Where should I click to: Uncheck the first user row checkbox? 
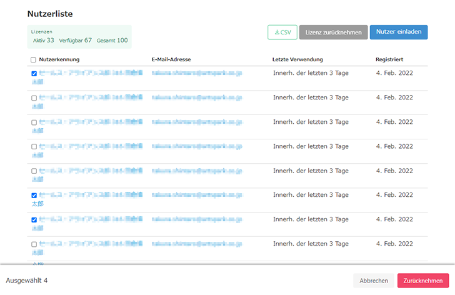34,74
